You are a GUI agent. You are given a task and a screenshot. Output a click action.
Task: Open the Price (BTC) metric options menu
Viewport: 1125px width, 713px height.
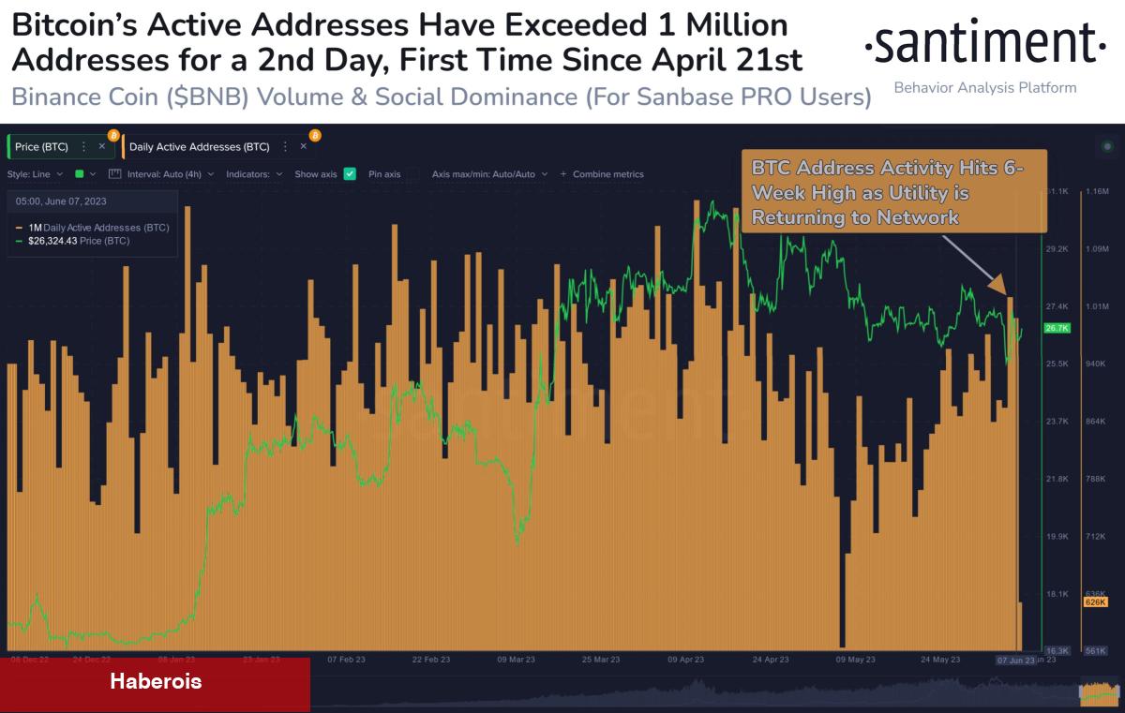point(83,146)
